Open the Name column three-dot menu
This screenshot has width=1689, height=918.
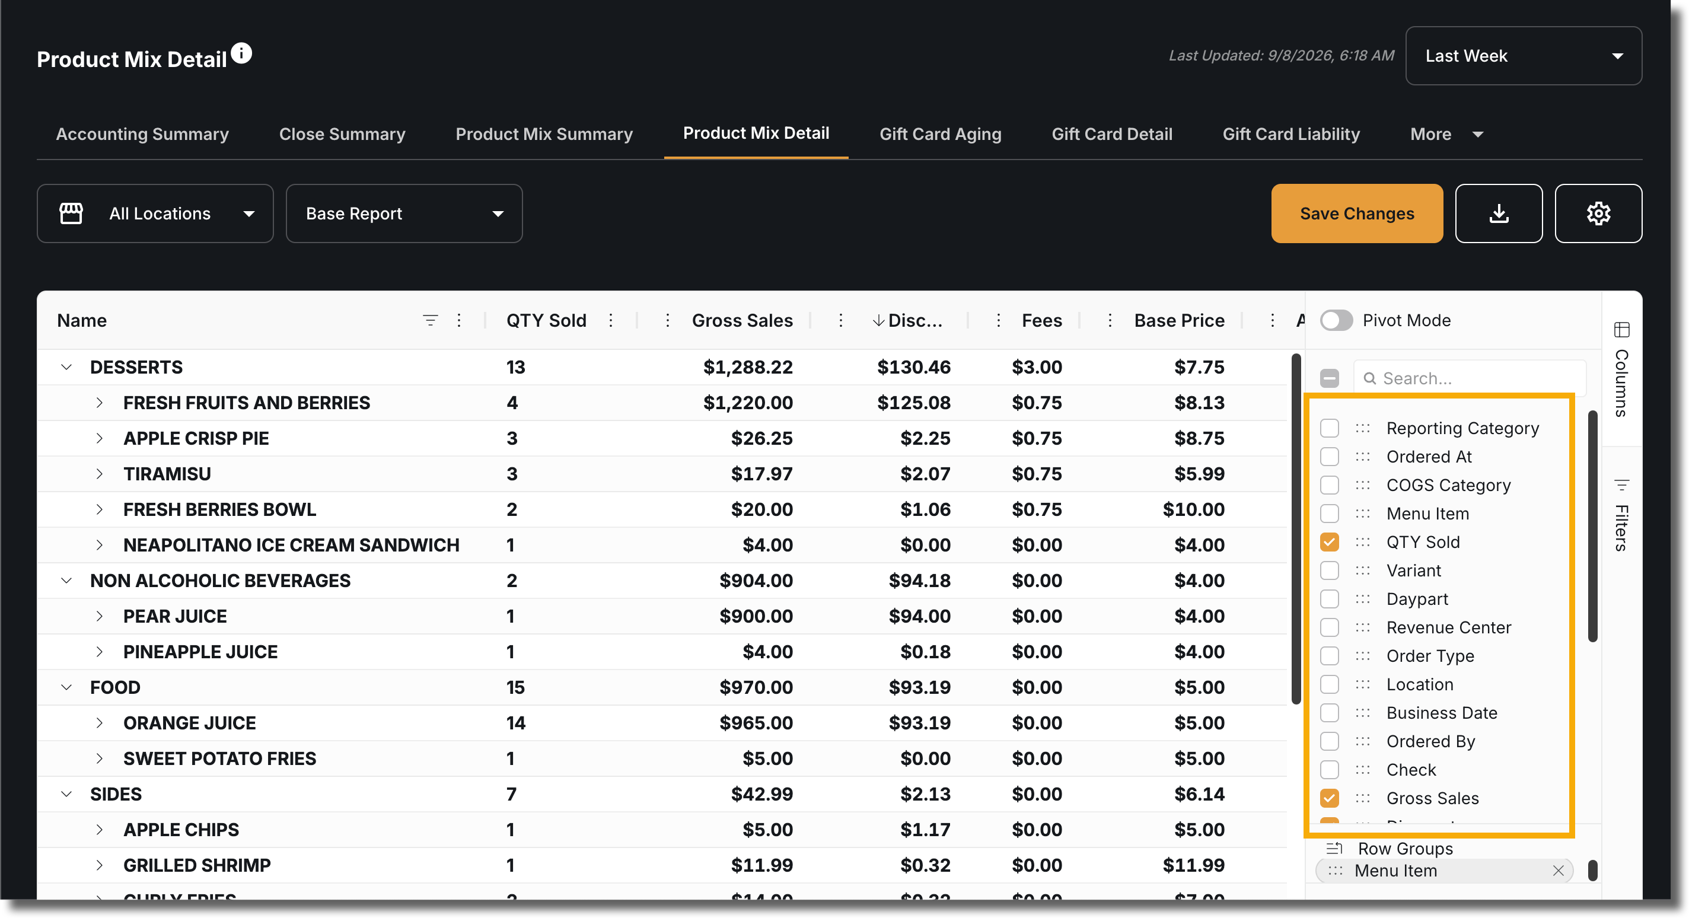(x=459, y=320)
